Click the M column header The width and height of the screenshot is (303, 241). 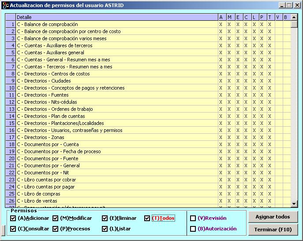231,17
